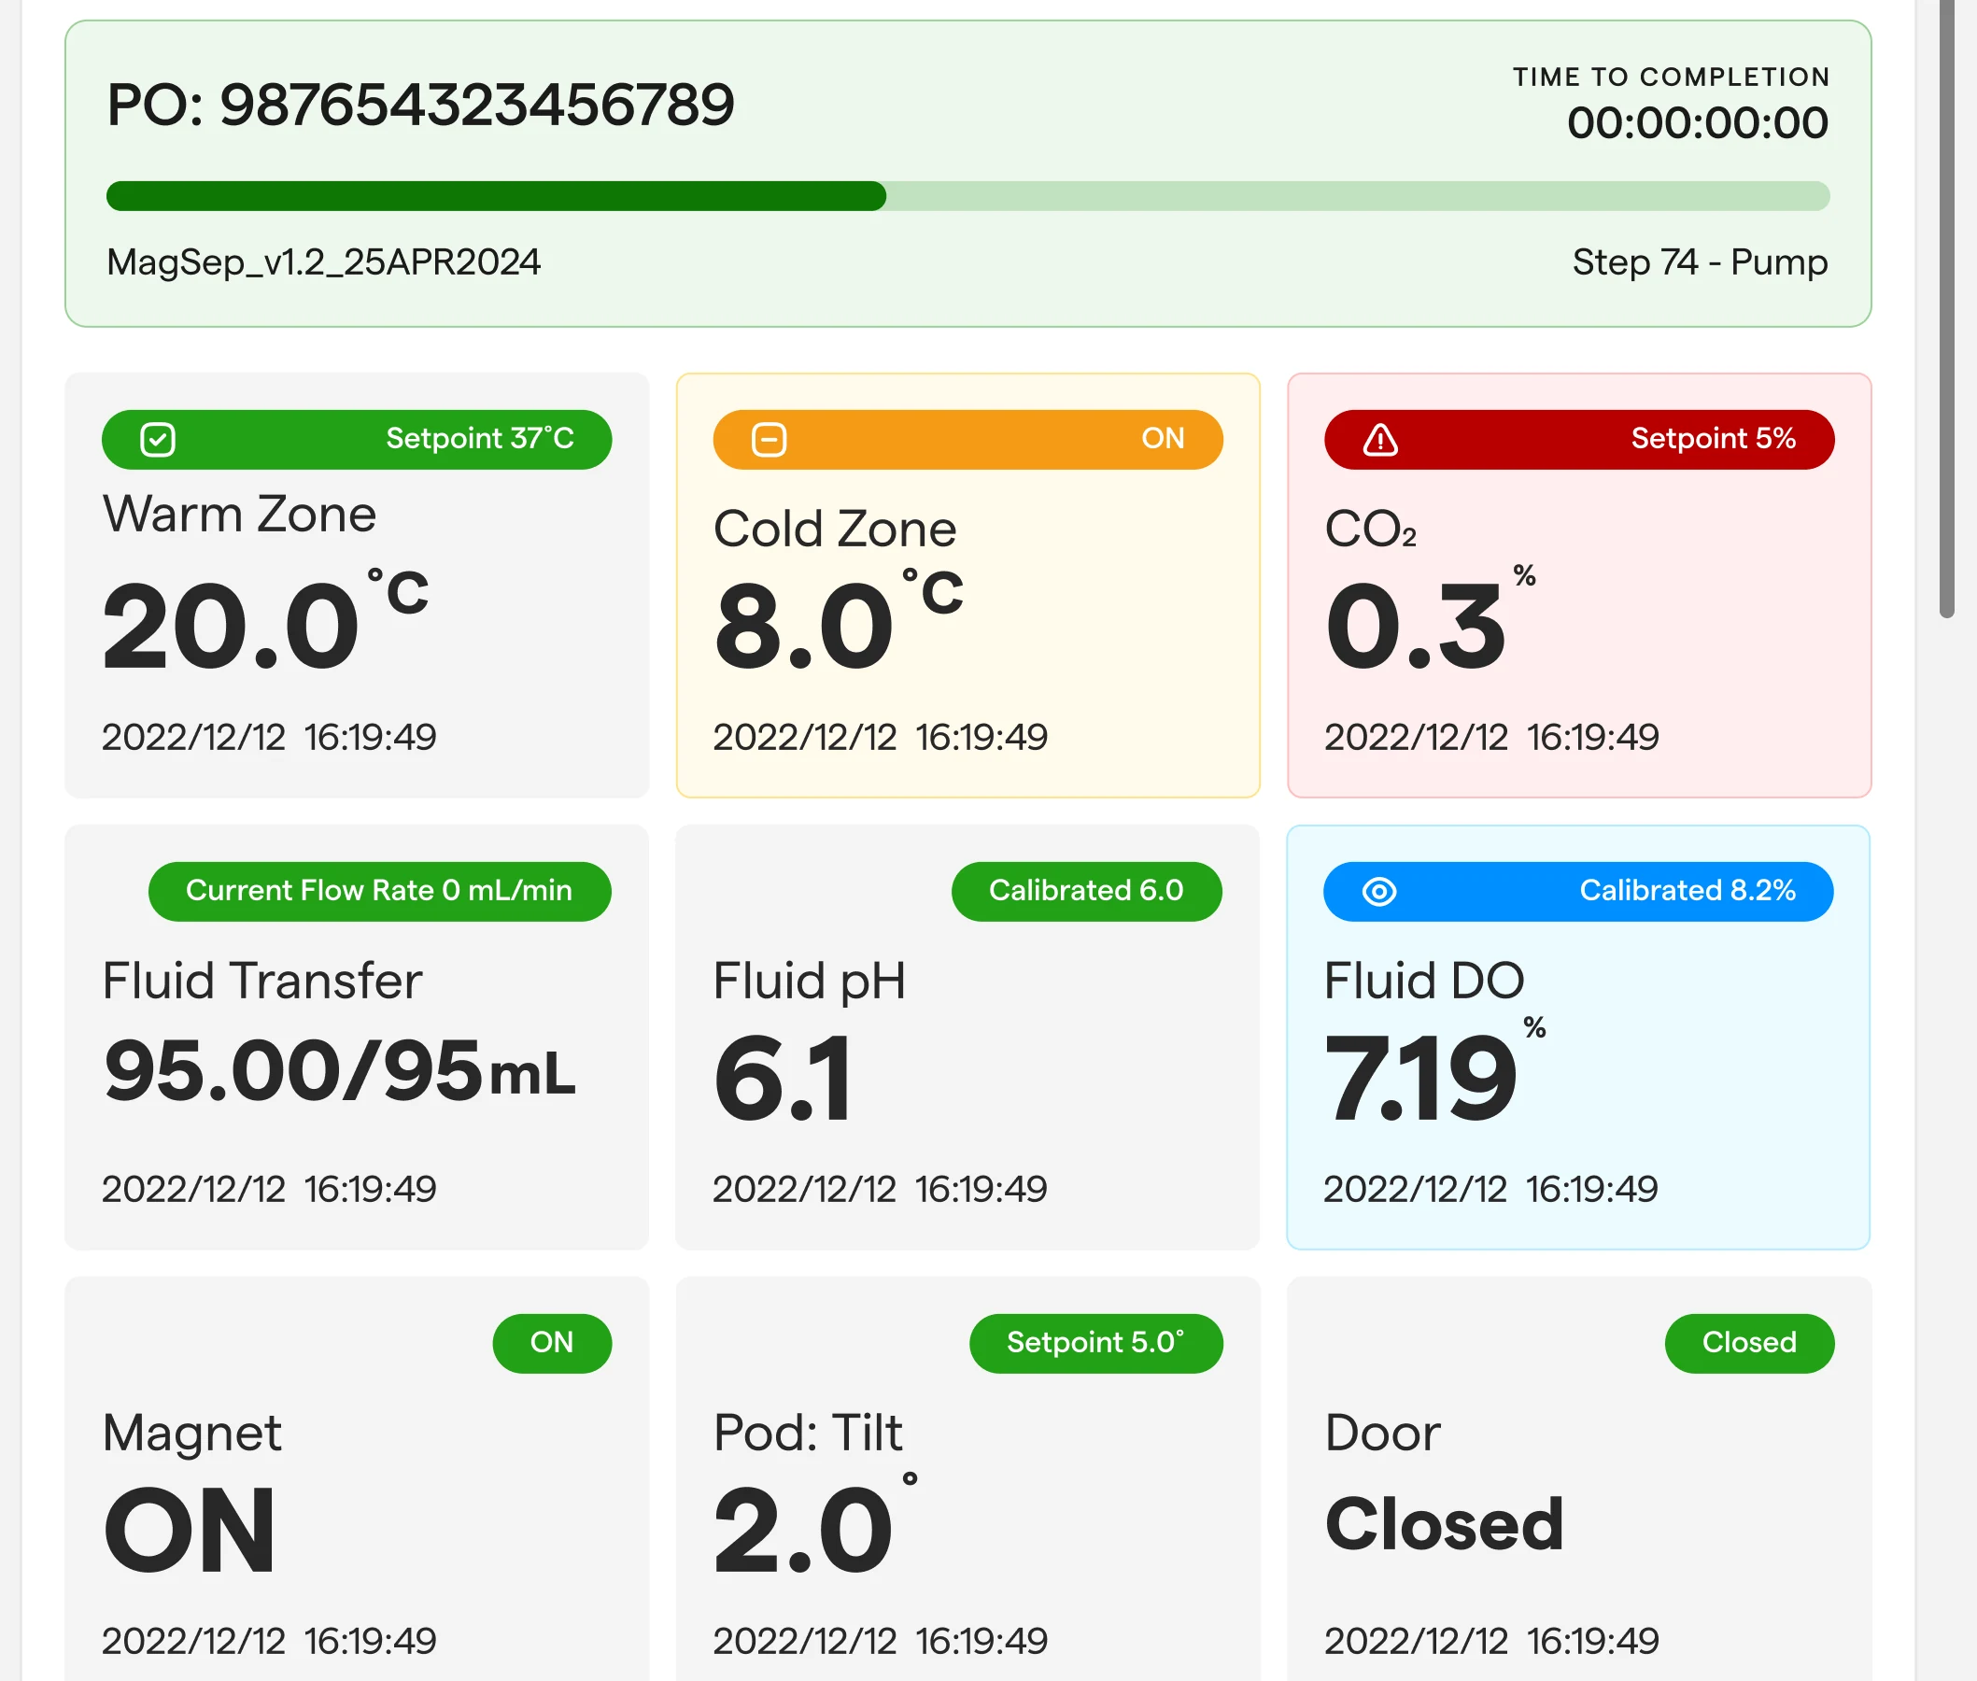Click the red Setpoint 5% badge
This screenshot has width=1977, height=1681.
[x=1579, y=439]
